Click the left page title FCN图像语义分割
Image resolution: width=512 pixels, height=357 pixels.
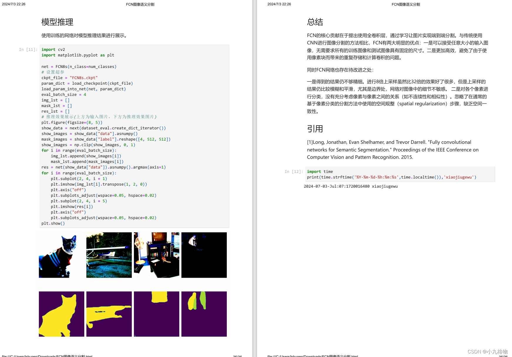pyautogui.click(x=140, y=4)
